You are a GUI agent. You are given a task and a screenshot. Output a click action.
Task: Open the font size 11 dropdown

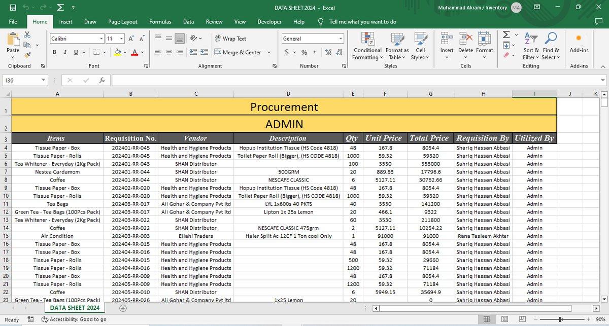[x=121, y=39]
